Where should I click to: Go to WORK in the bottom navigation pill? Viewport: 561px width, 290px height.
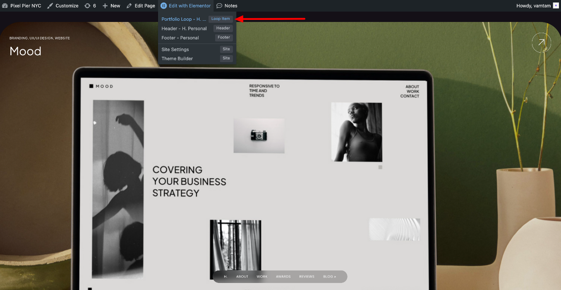tap(262, 277)
